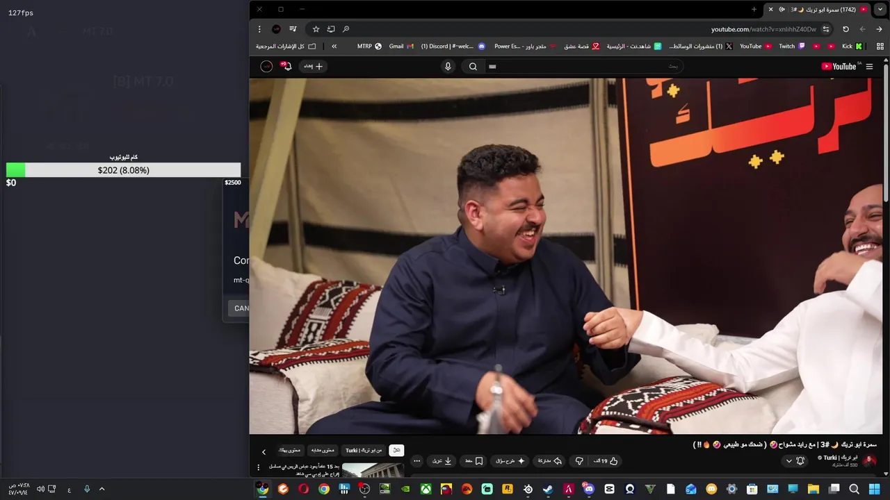Share the video using share button
The width and height of the screenshot is (890, 500).
tap(549, 461)
